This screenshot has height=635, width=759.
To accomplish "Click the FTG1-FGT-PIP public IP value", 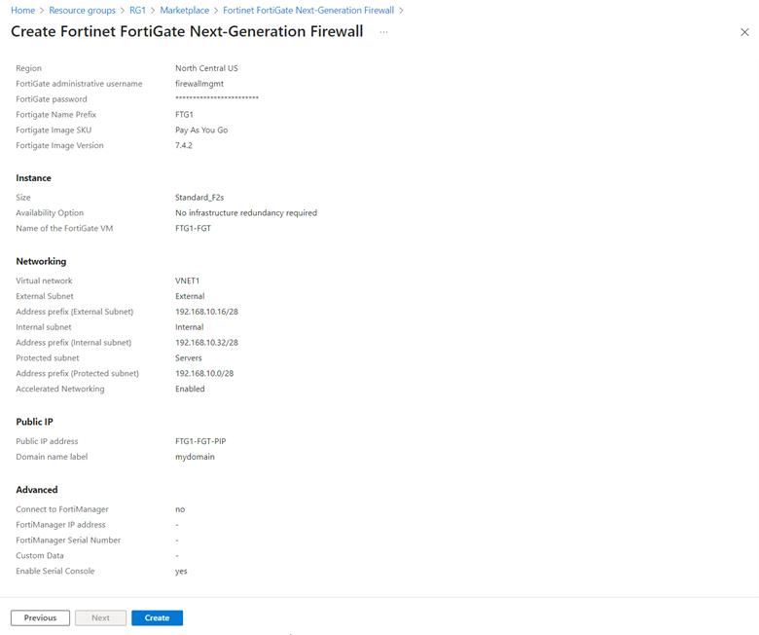I will 200,441.
